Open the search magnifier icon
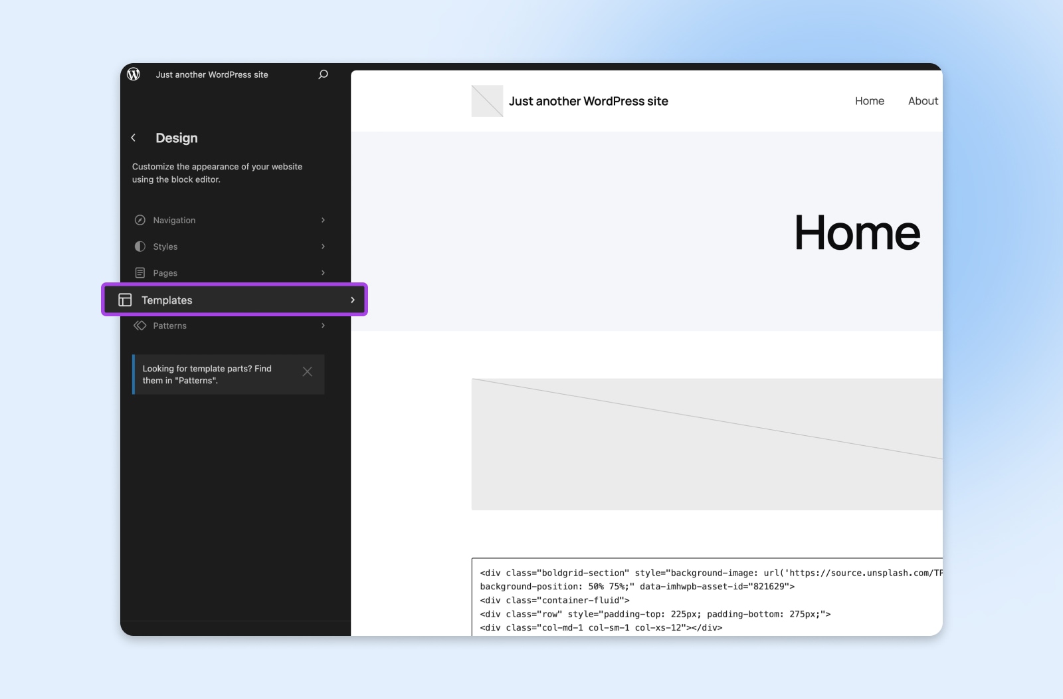 [x=323, y=74]
